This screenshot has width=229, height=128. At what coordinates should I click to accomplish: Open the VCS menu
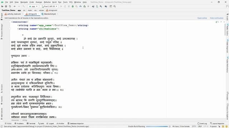(x=71, y=2)
